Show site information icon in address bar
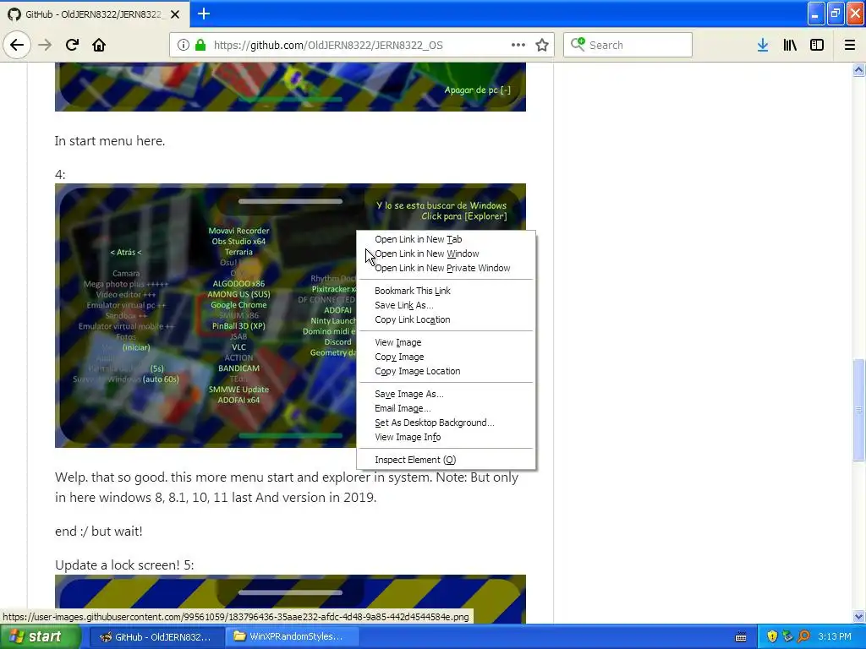 pos(184,45)
